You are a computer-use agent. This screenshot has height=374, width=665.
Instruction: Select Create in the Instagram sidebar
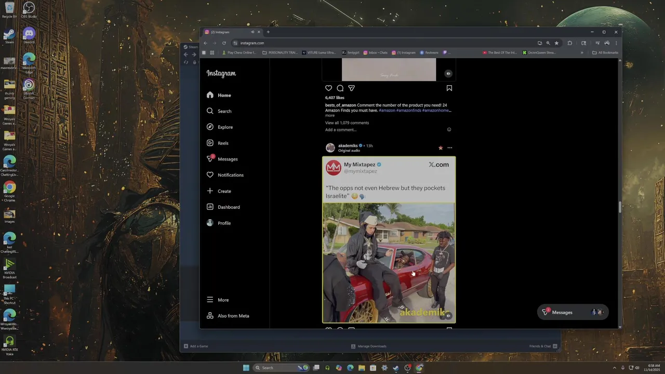point(219,191)
